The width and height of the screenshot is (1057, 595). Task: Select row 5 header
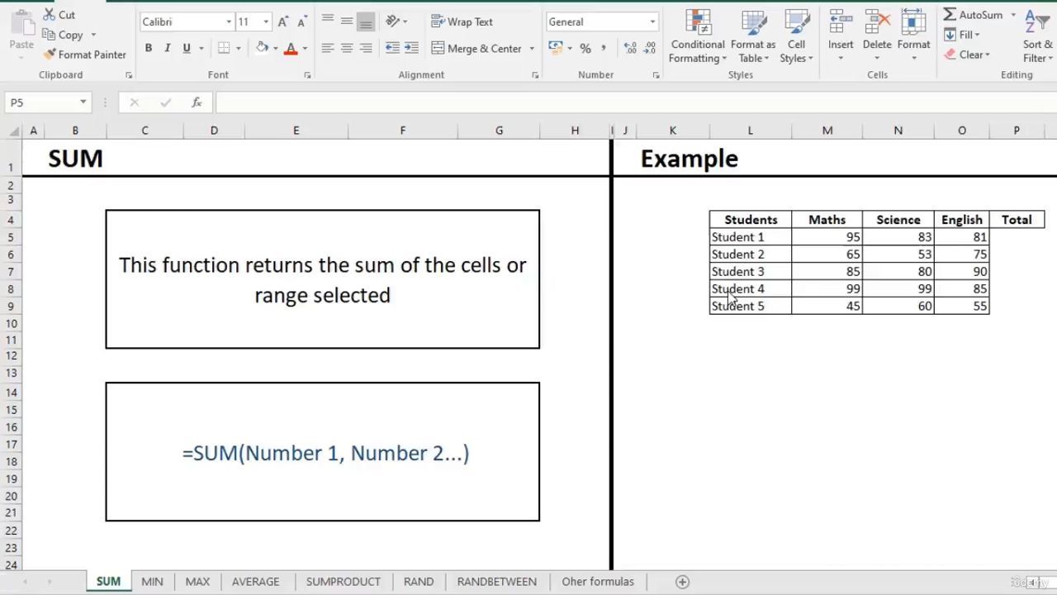tap(11, 237)
